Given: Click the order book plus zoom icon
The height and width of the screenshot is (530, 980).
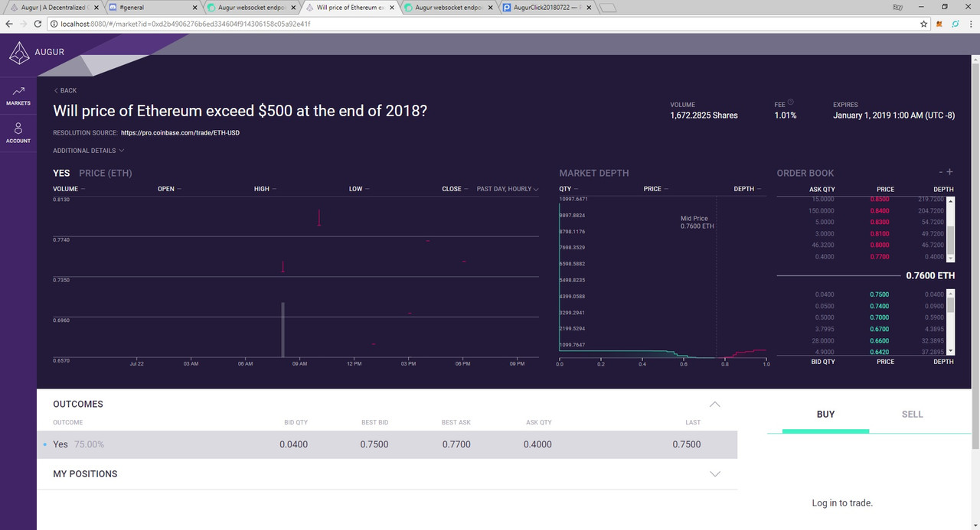Looking at the screenshot, I should click(x=950, y=173).
